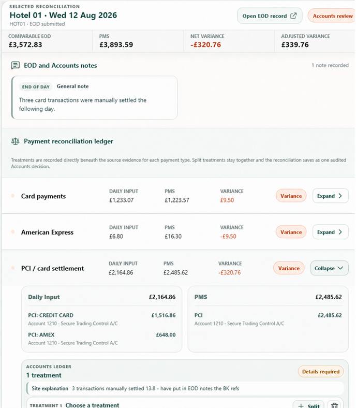Click the plus icon on the Split button

coord(301,405)
